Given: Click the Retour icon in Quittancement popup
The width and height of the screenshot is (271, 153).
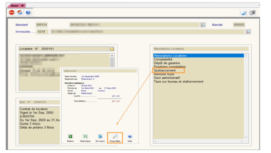Looking at the screenshot, I should point(70,137).
